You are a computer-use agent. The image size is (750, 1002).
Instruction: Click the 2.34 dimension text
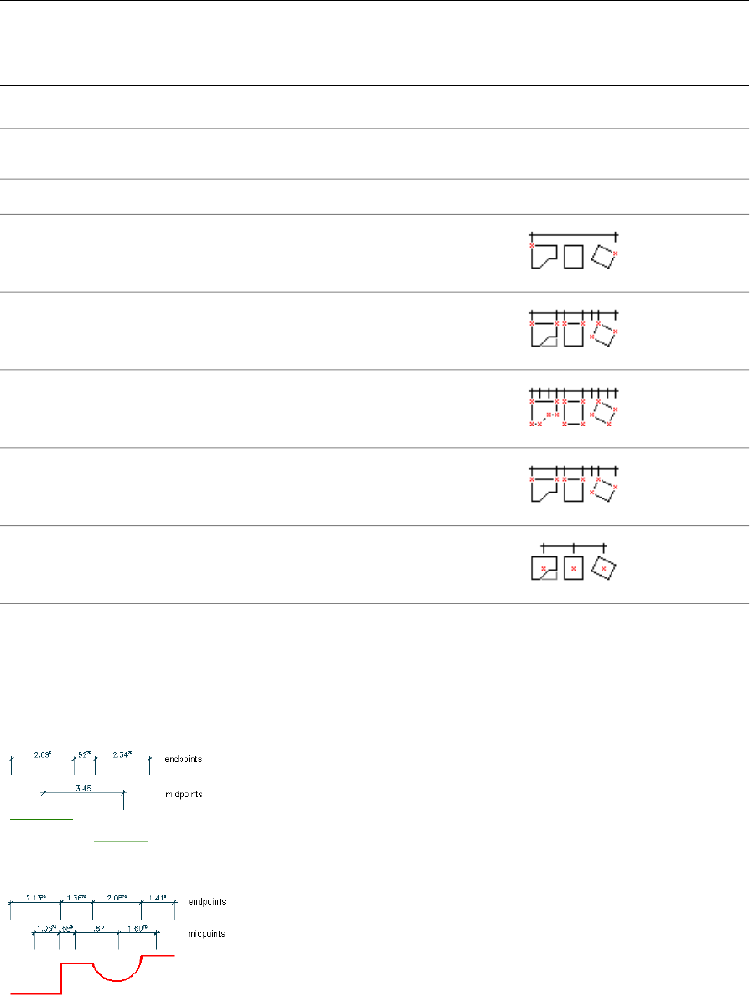coord(123,754)
